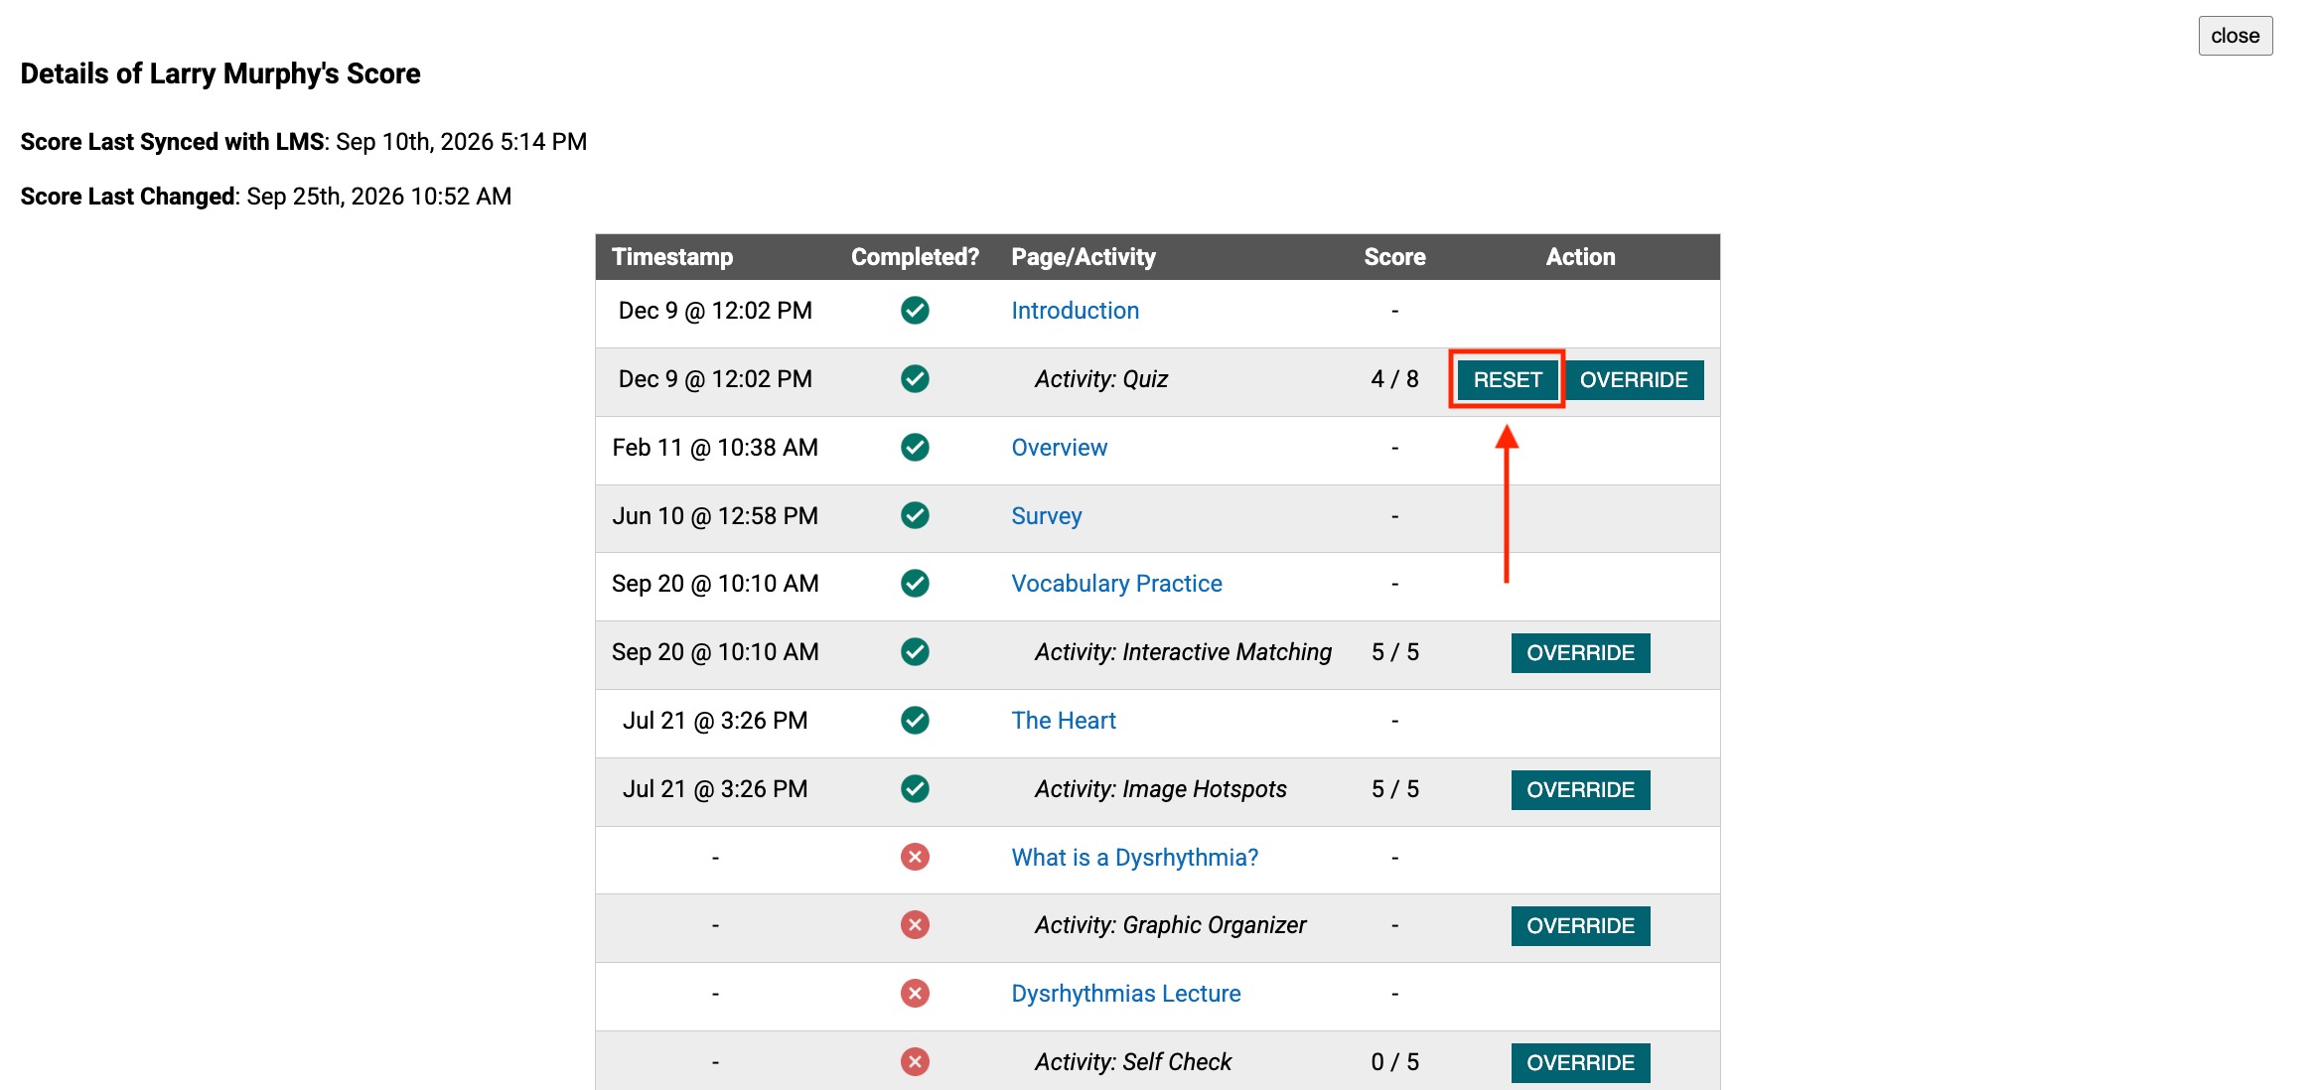Override the Interactive Matching score
2316x1090 pixels.
point(1580,652)
